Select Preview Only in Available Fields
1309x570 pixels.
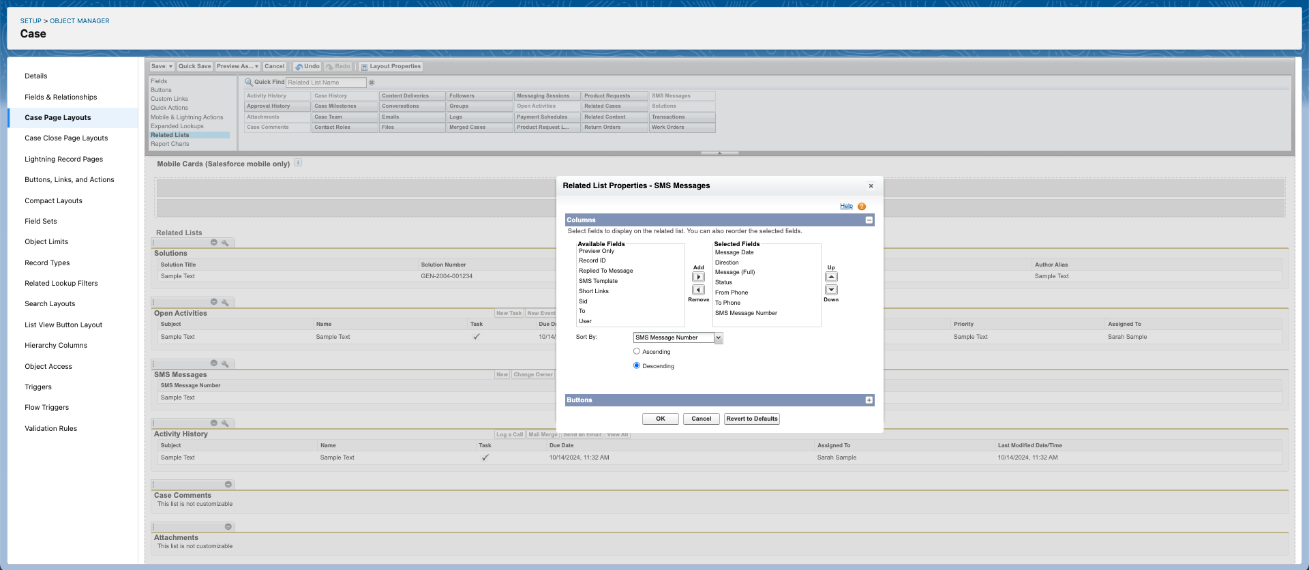(597, 251)
